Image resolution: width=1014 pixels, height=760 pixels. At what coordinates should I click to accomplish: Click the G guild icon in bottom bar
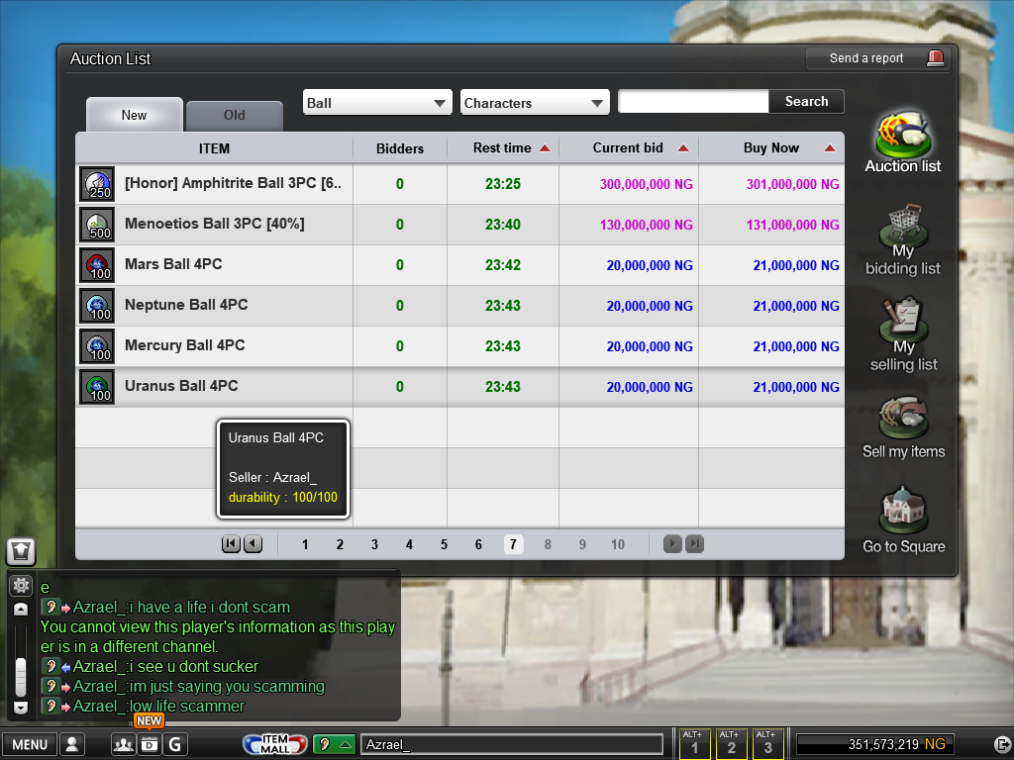(x=175, y=745)
